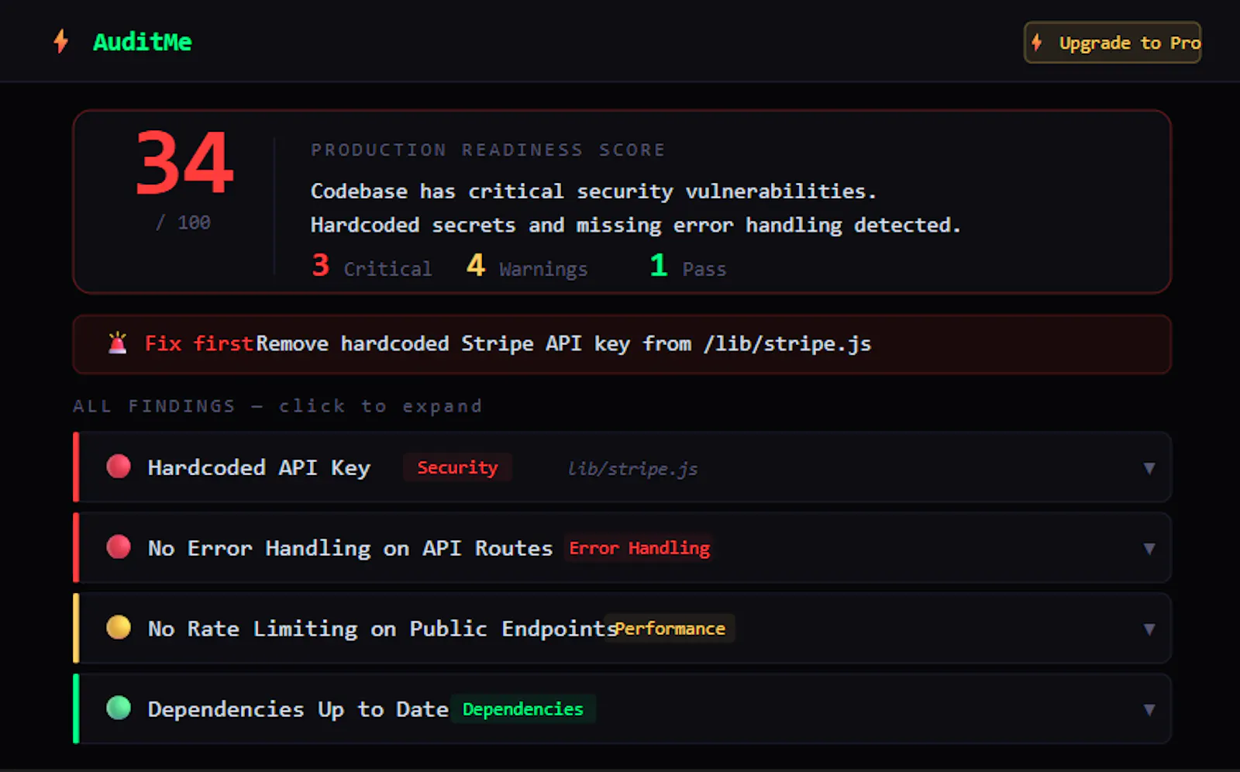Image resolution: width=1240 pixels, height=772 pixels.
Task: Expand the Hardcoded API Key finding arrow
Action: (x=1149, y=468)
